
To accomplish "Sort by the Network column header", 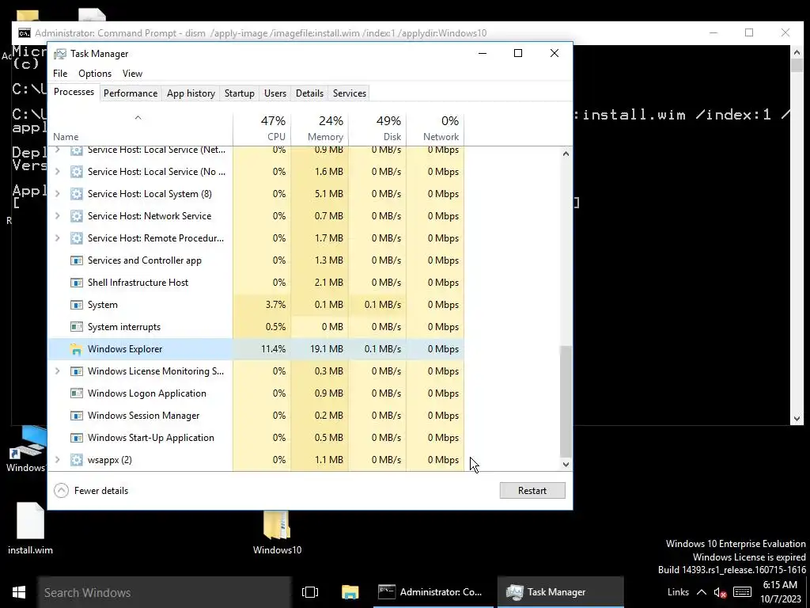I will click(436, 128).
